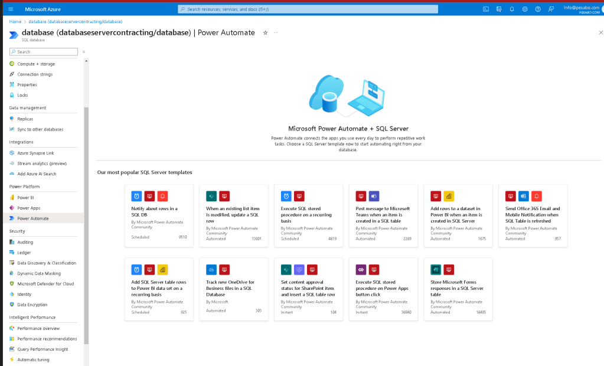Select Add SQL Server table rows to Power BI
Image resolution: width=604 pixels, height=366 pixels.
point(159,289)
